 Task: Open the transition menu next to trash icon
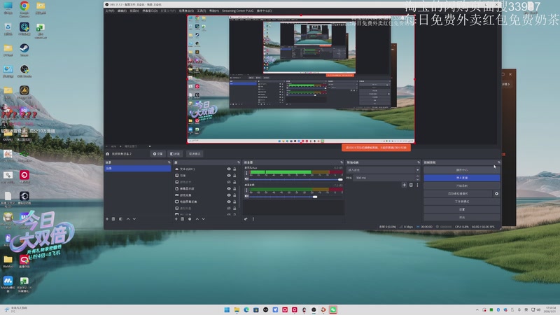pos(417,185)
